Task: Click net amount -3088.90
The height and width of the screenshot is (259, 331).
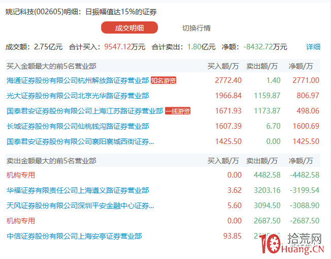Action: tap(305, 206)
